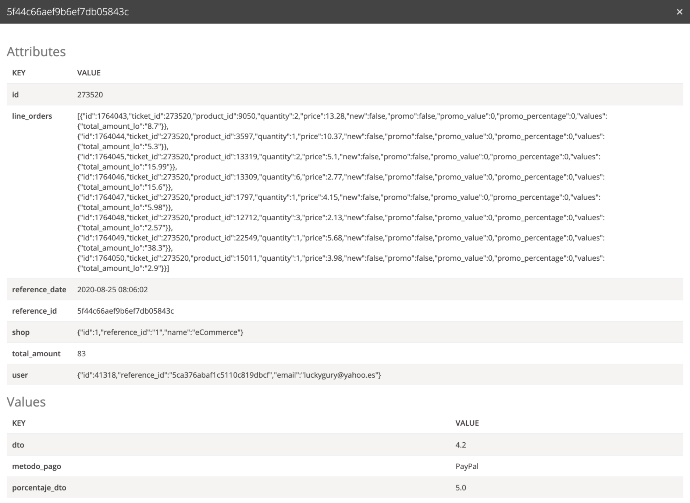
Task: Click the line_orders key label
Action: pos(32,116)
